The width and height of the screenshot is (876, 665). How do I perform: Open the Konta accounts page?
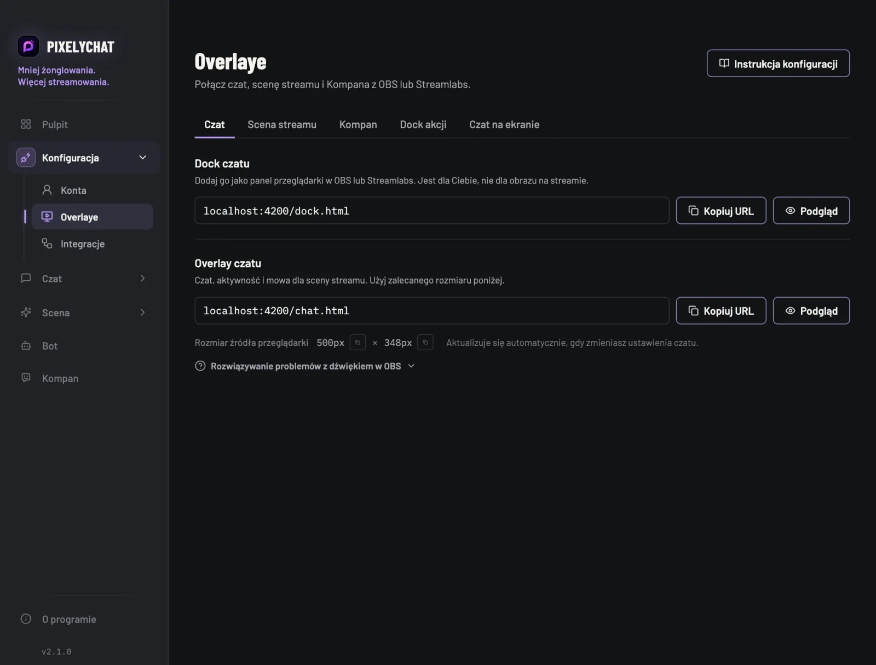point(92,190)
